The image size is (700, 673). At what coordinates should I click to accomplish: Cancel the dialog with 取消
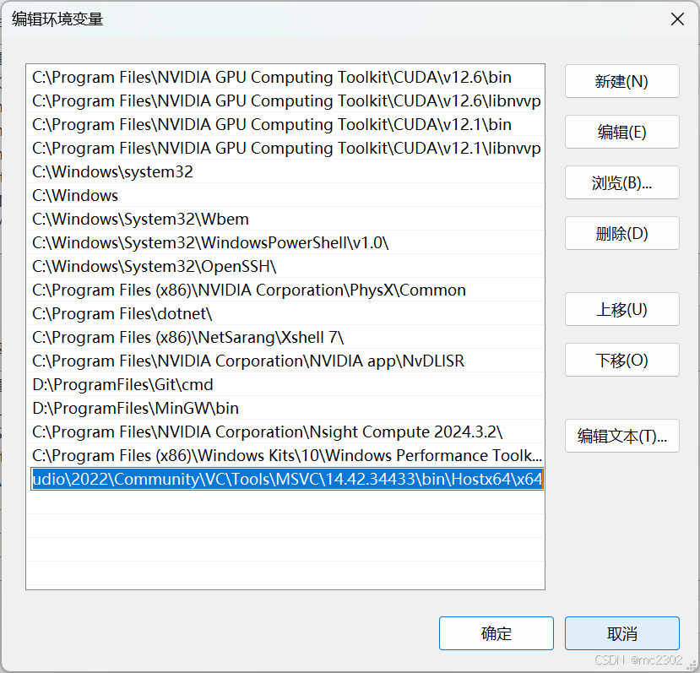coord(621,632)
